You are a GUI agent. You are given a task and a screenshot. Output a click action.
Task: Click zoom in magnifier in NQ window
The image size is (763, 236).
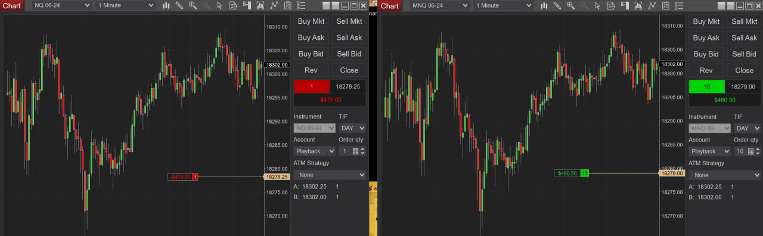point(193,5)
